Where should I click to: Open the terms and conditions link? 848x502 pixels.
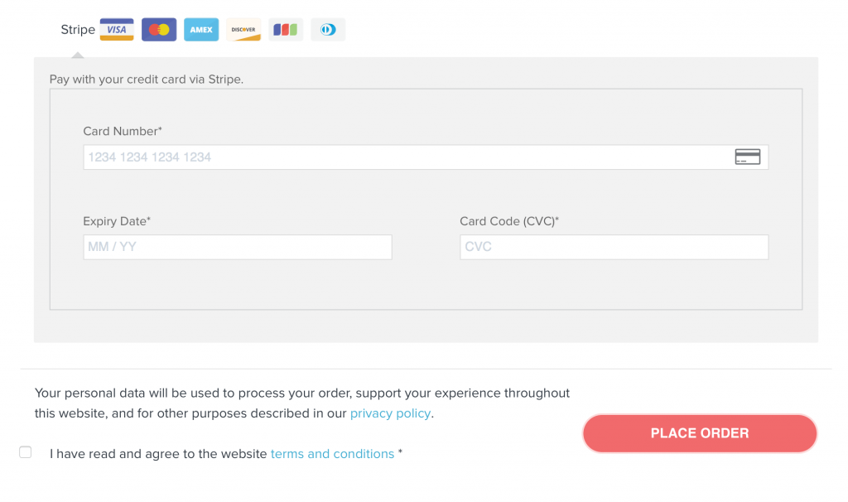(332, 454)
